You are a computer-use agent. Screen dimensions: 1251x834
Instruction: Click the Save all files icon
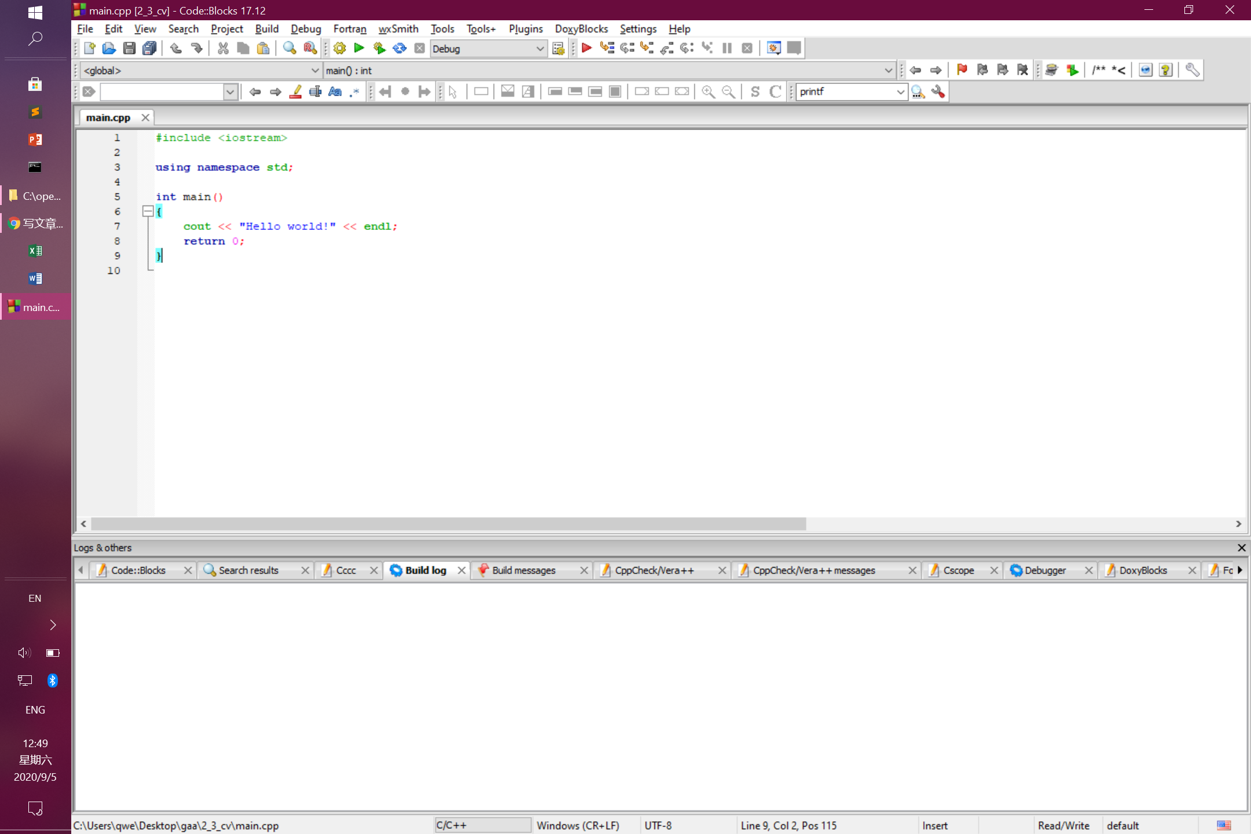[149, 49]
